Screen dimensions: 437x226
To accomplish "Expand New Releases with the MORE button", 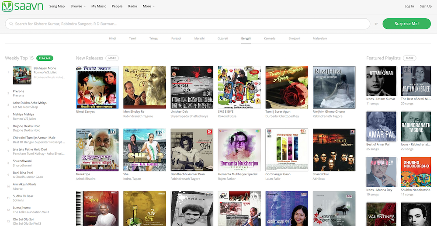I will coord(112,58).
